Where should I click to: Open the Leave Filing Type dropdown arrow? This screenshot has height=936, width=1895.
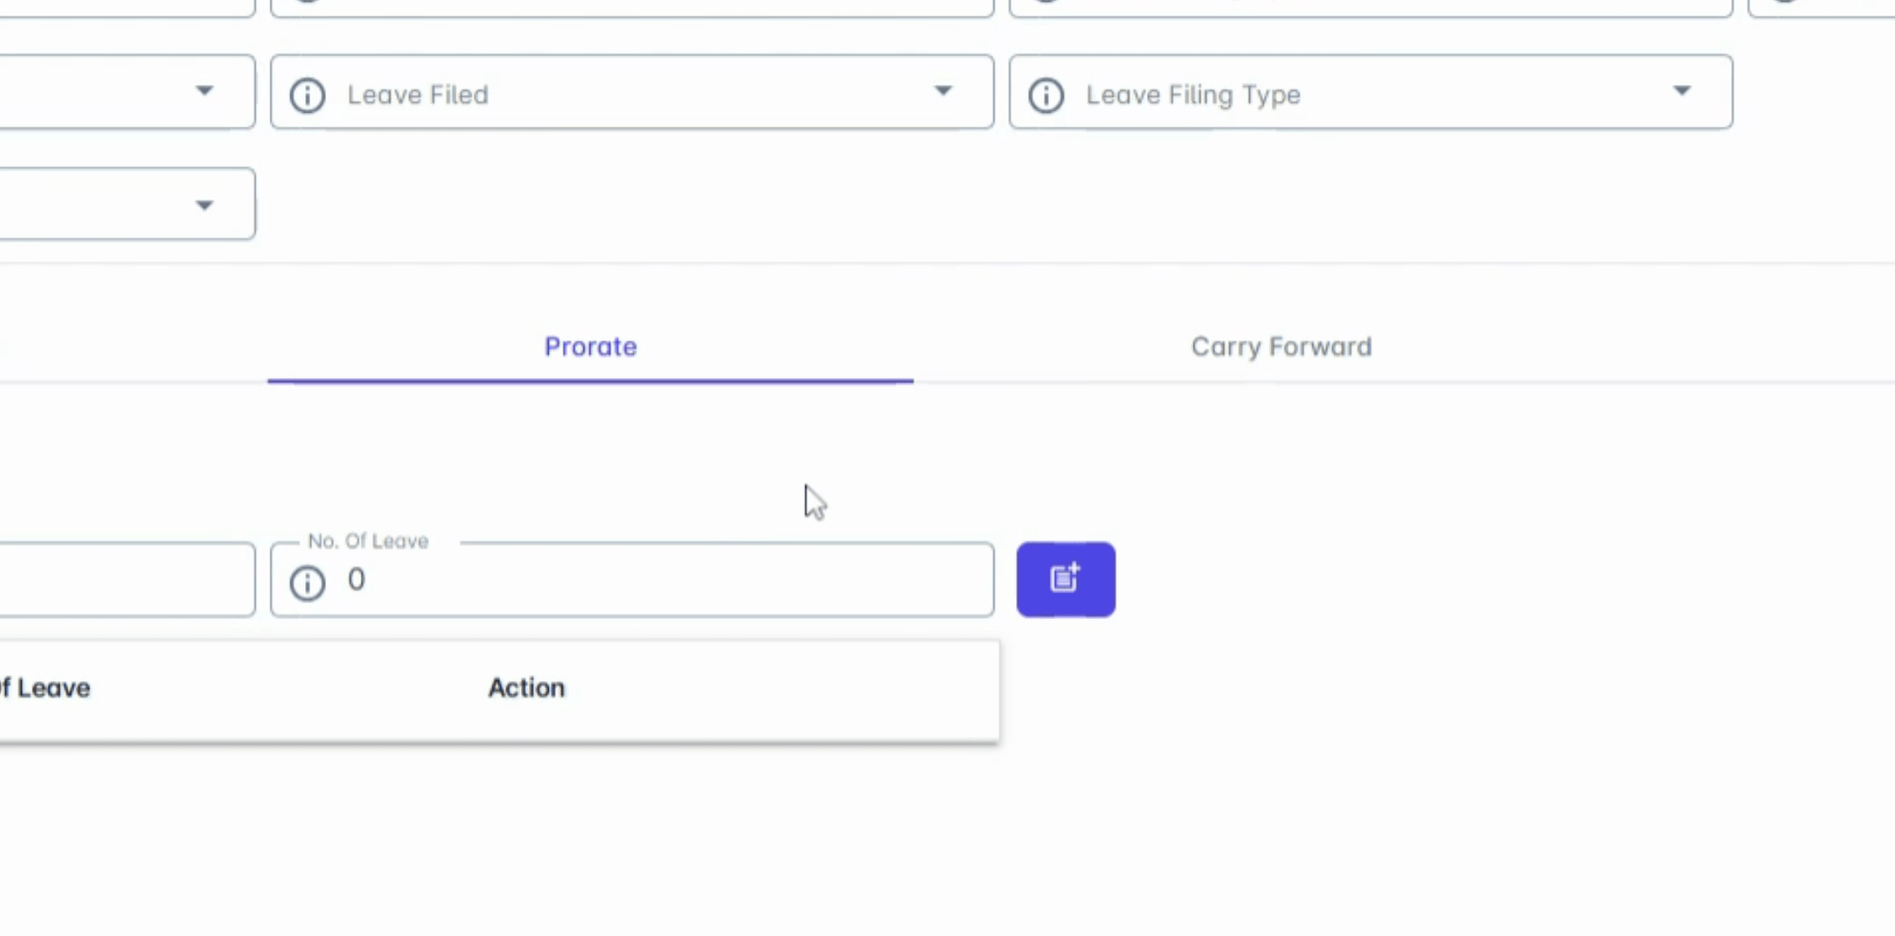point(1682,92)
